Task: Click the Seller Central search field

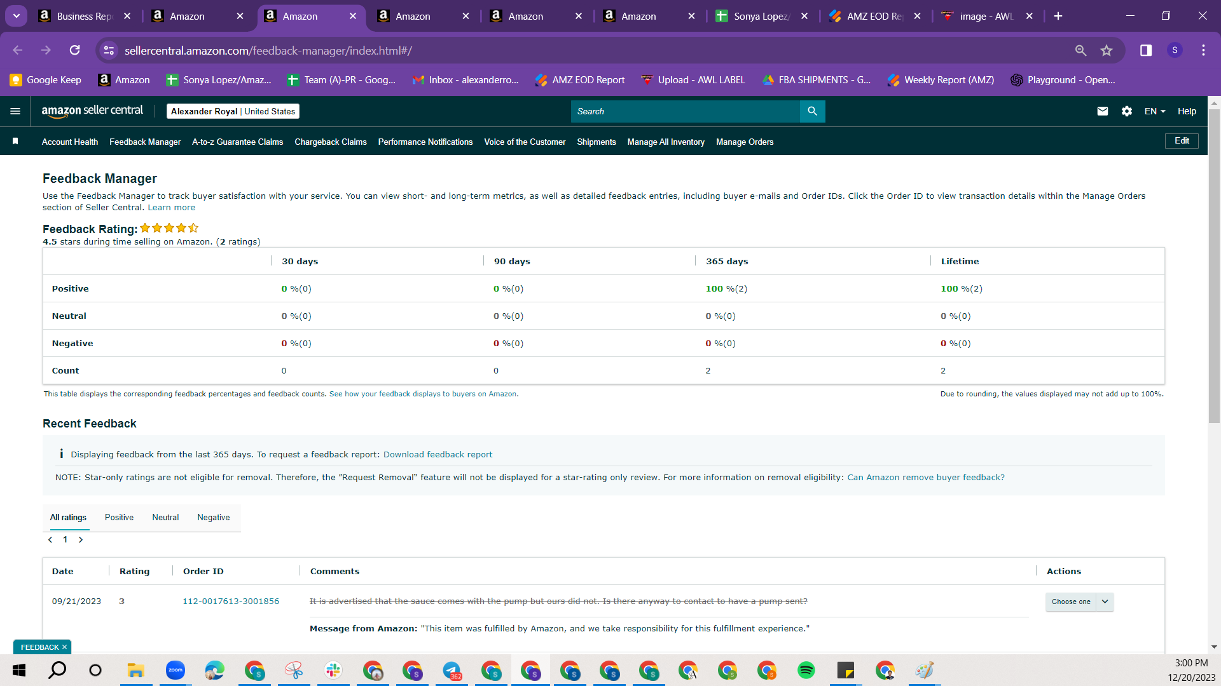Action: 685,111
